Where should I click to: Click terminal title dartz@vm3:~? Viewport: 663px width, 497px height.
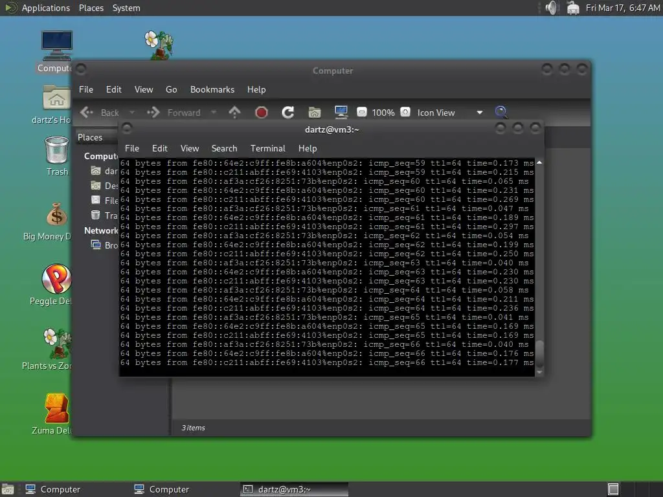coord(332,129)
